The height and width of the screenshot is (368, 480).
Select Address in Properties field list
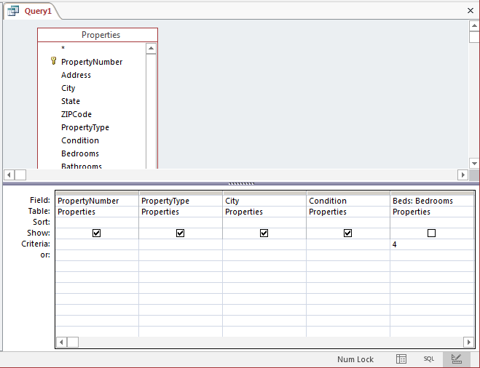click(x=76, y=75)
